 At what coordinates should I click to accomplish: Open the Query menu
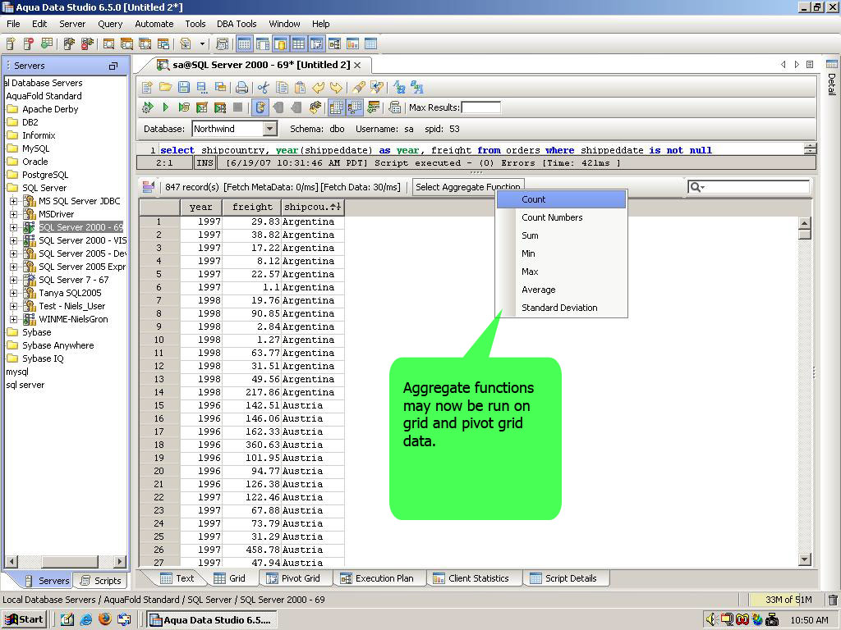110,24
